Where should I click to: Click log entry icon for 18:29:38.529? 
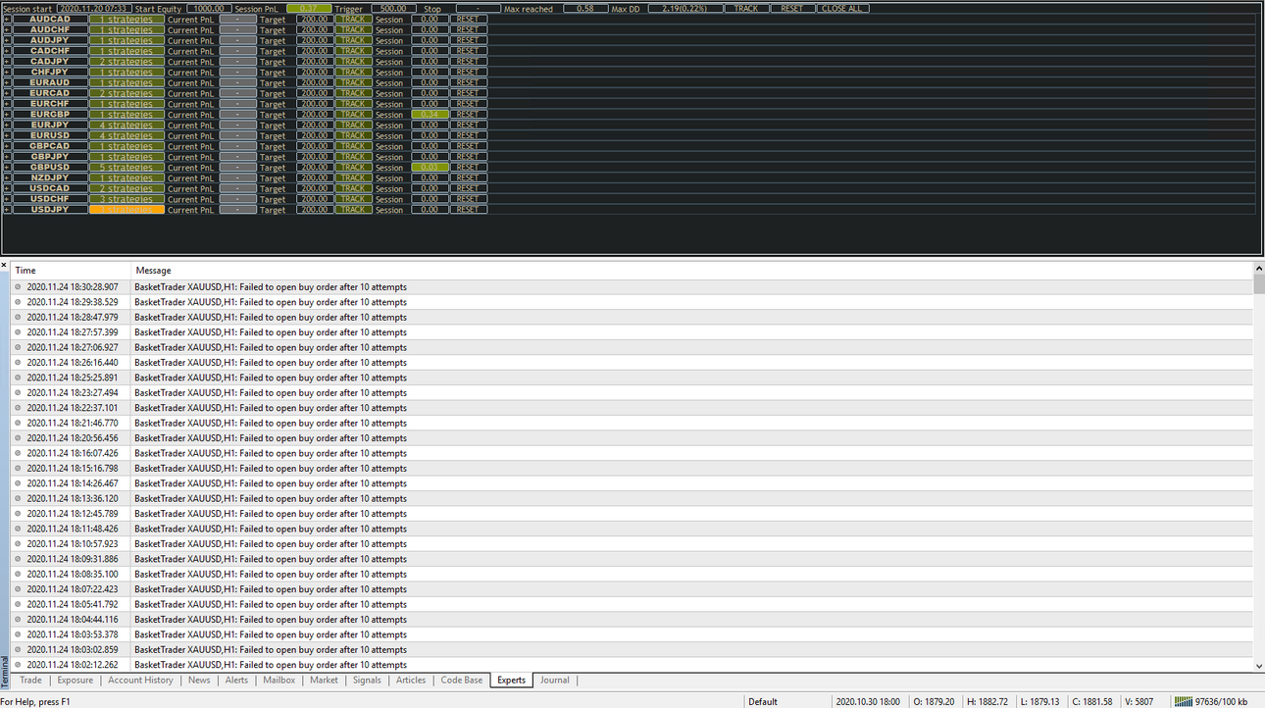point(18,302)
